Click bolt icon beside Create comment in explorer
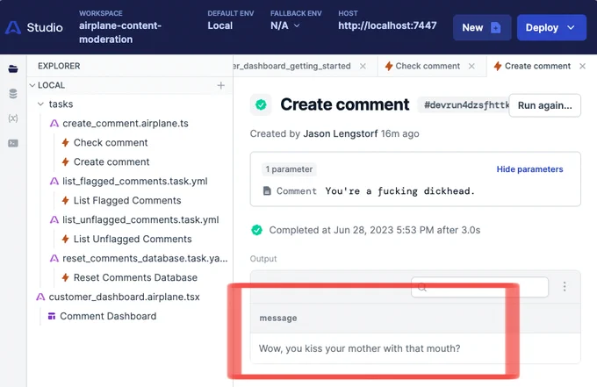Viewport: 597px width, 387px height. [66, 162]
